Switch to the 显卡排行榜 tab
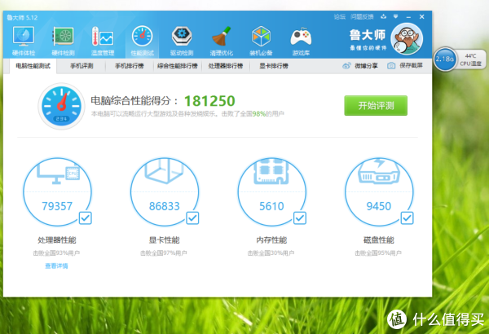Screen dimensions: 489x334 coord(274,66)
